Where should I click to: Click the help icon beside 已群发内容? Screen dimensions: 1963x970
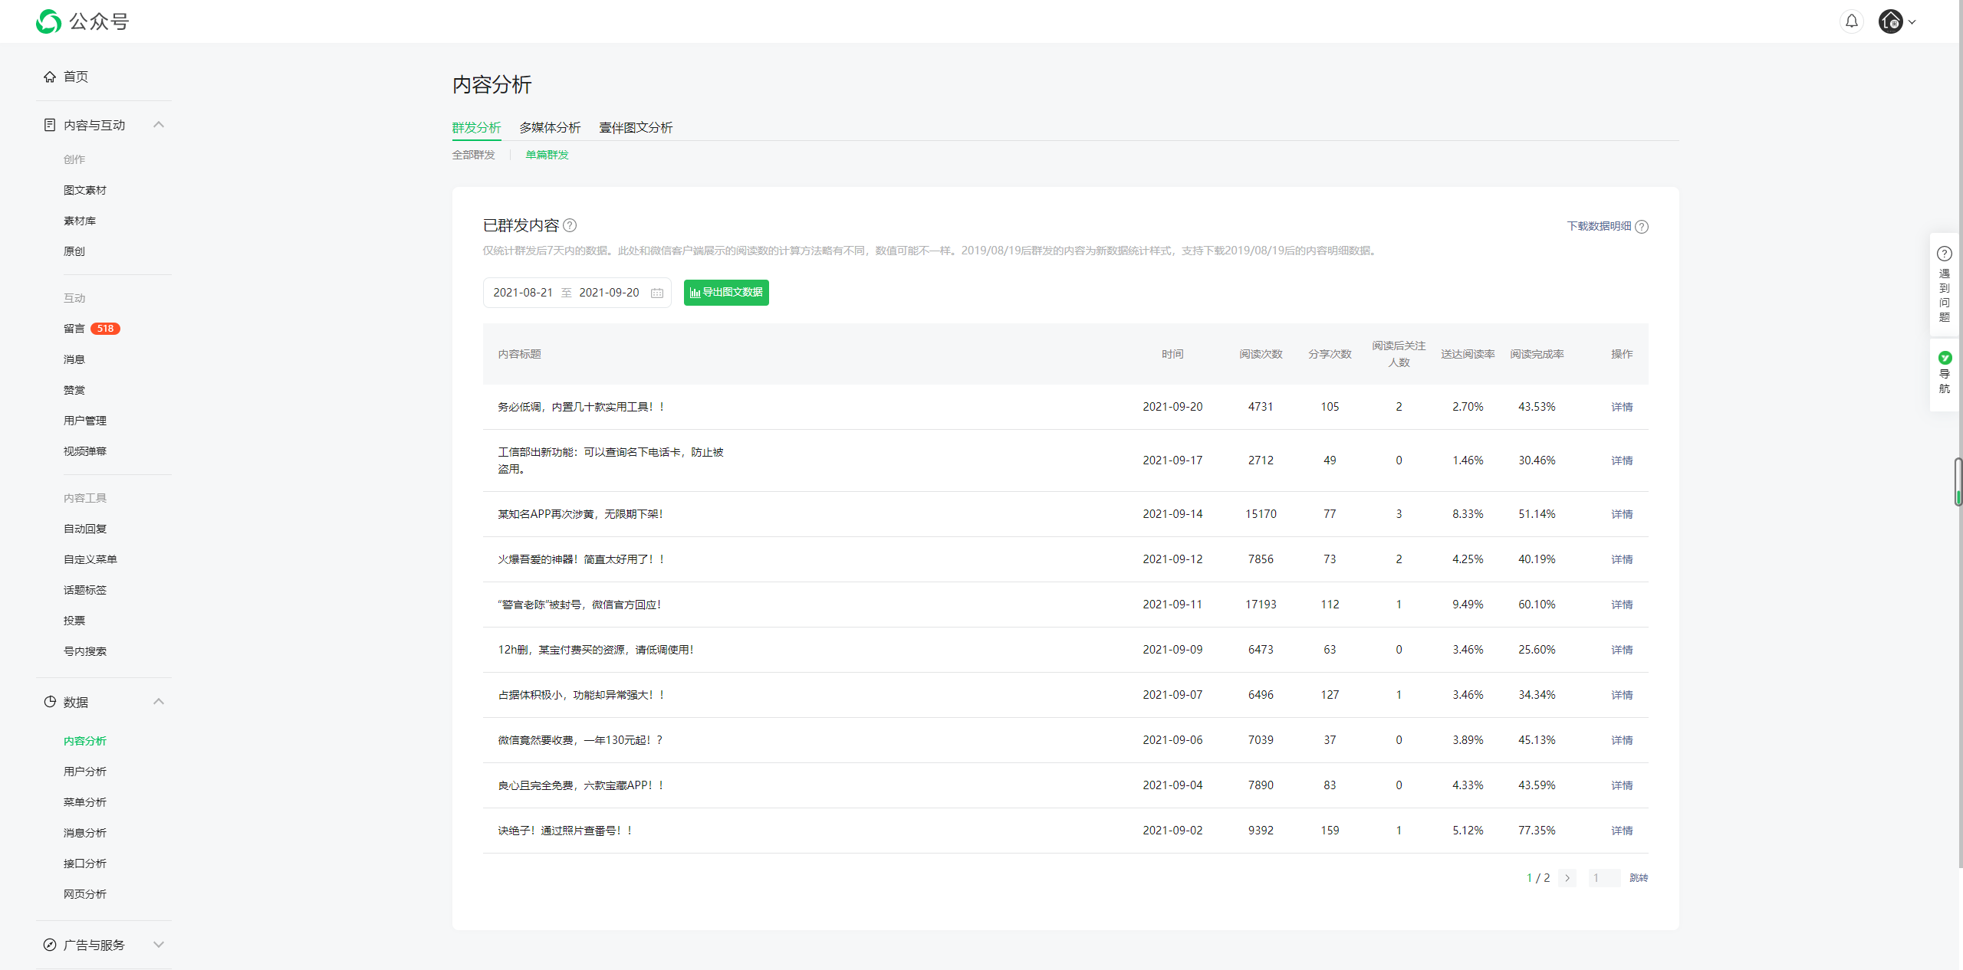570,225
